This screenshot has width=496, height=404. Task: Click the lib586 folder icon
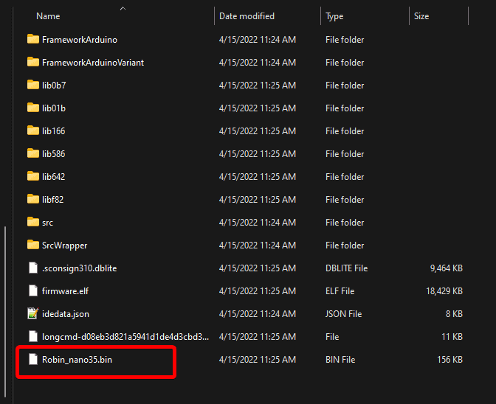point(33,153)
